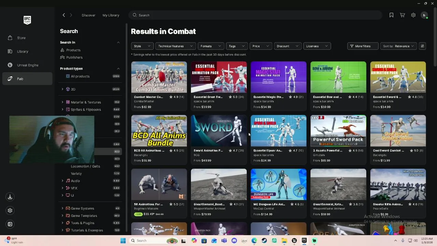Open Unreal Engine taskbar icon

coord(294,241)
